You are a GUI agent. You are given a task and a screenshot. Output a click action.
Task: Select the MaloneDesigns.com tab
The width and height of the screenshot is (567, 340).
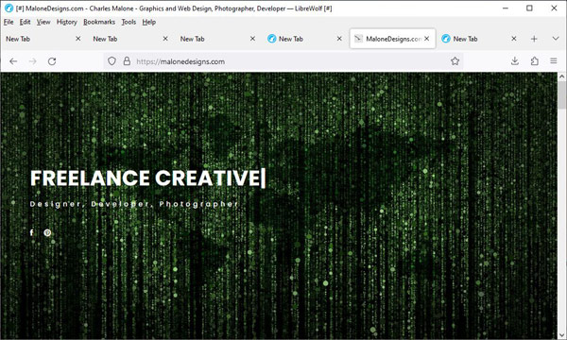point(392,39)
